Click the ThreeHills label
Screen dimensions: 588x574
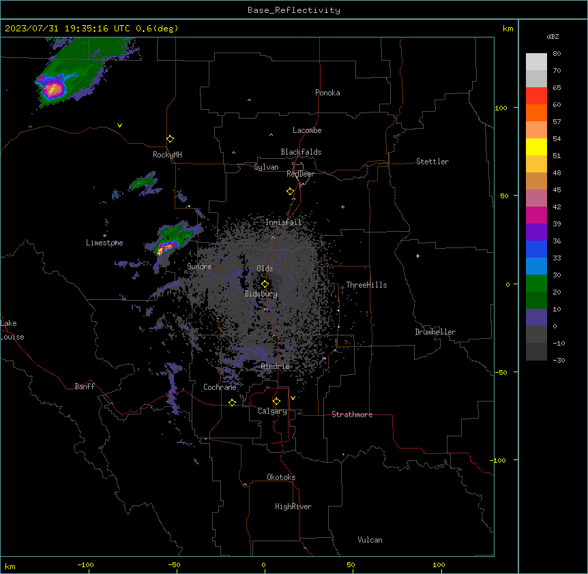click(x=366, y=285)
